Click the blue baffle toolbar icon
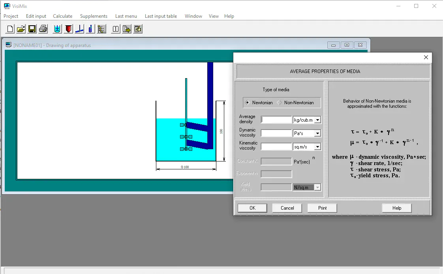443x274 pixels. click(90, 29)
